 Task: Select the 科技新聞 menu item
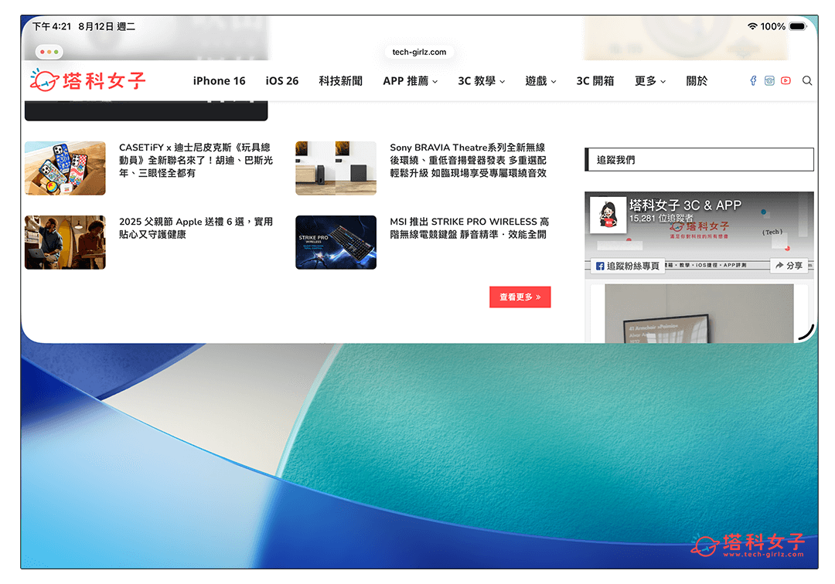coord(340,80)
